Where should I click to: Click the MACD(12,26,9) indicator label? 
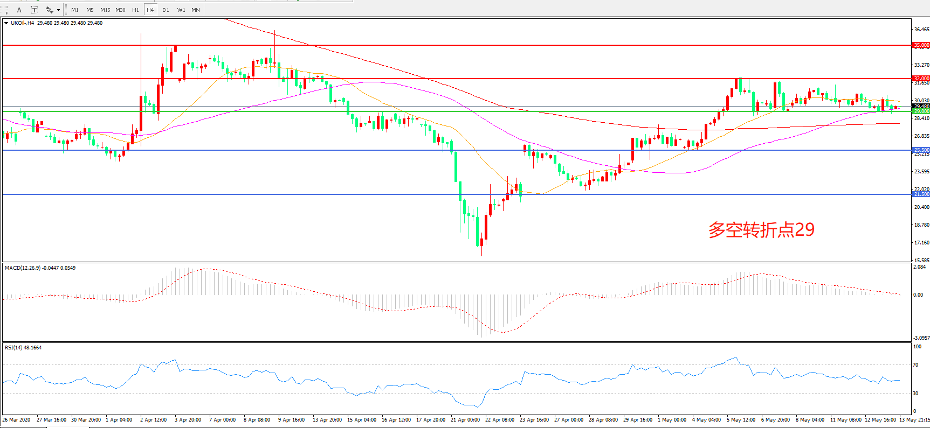[22, 268]
